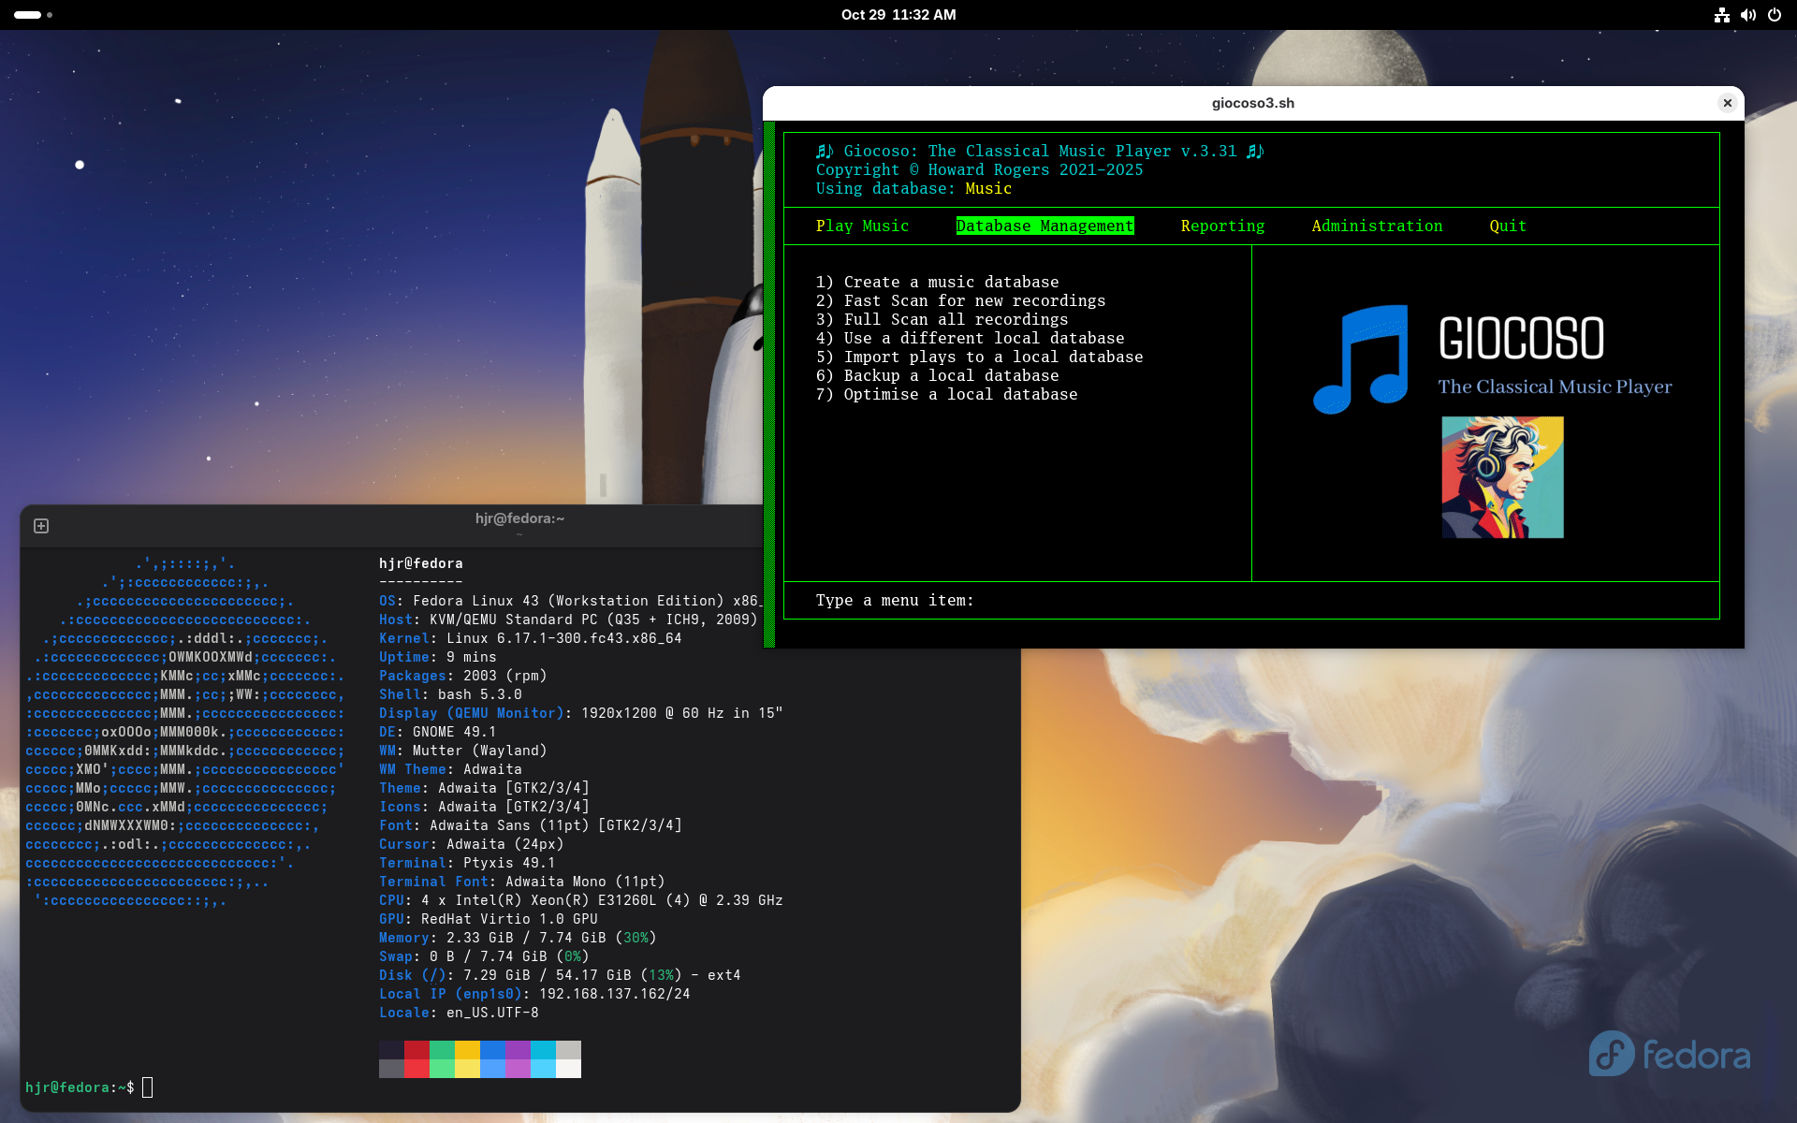Open the wired network icon in top bar
This screenshot has width=1797, height=1123.
pos(1722,15)
